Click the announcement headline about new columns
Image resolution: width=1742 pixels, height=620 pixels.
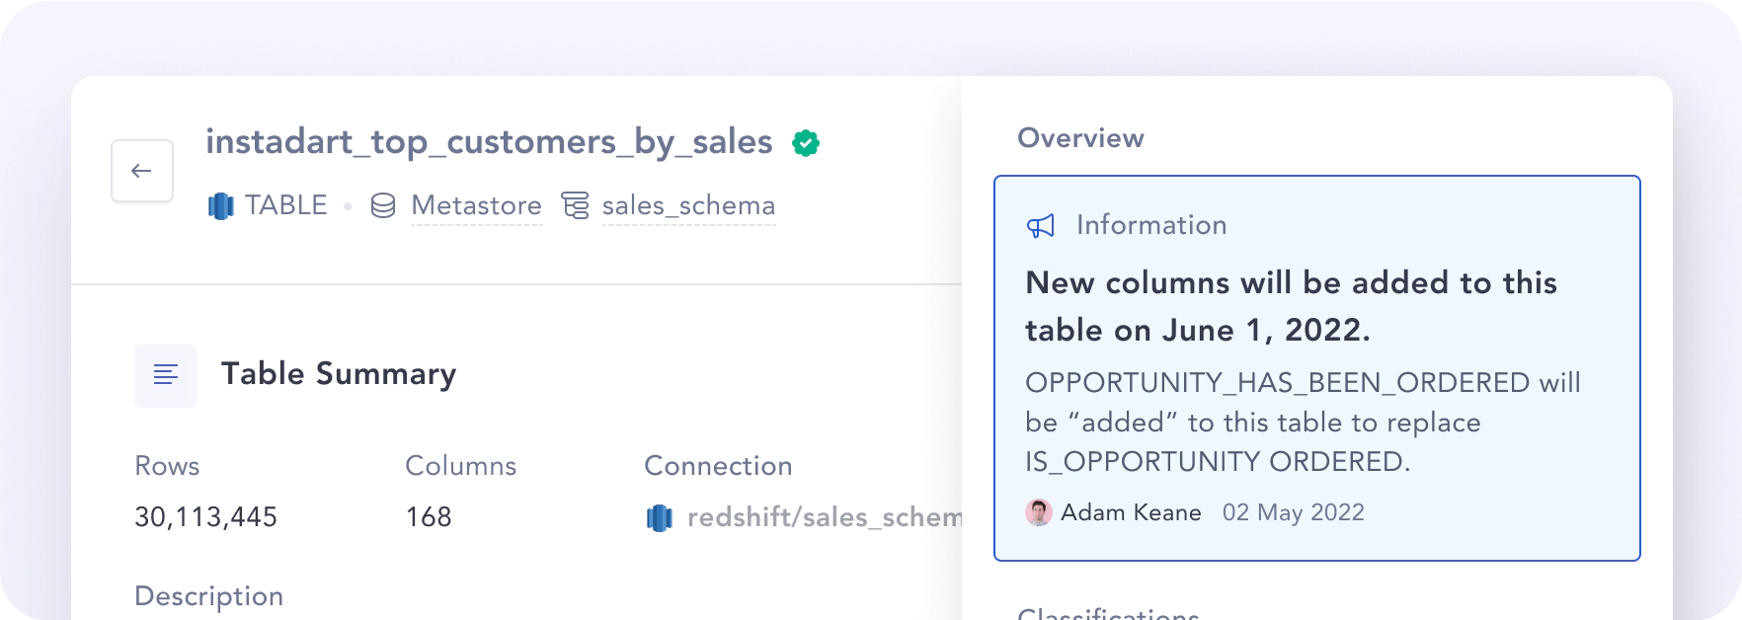pos(1291,306)
